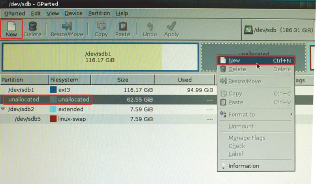316x184 pixels.
Task: Click the 94.99 GiB used cell
Action: coord(200,90)
